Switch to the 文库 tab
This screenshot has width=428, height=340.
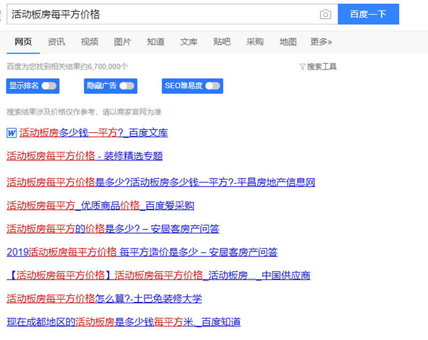pos(189,42)
